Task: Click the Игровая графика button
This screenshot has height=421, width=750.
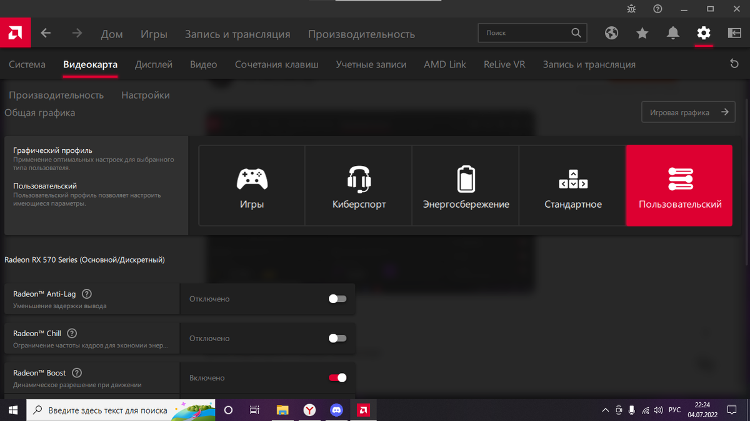Action: coord(688,112)
